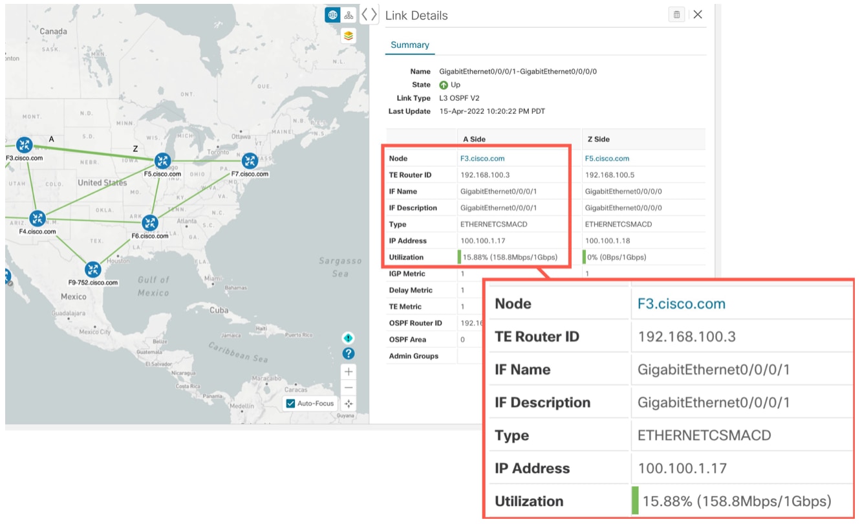Screen dimensions: 860x524
Task: Collapse the side panel with chevron arrows
Action: click(x=368, y=14)
